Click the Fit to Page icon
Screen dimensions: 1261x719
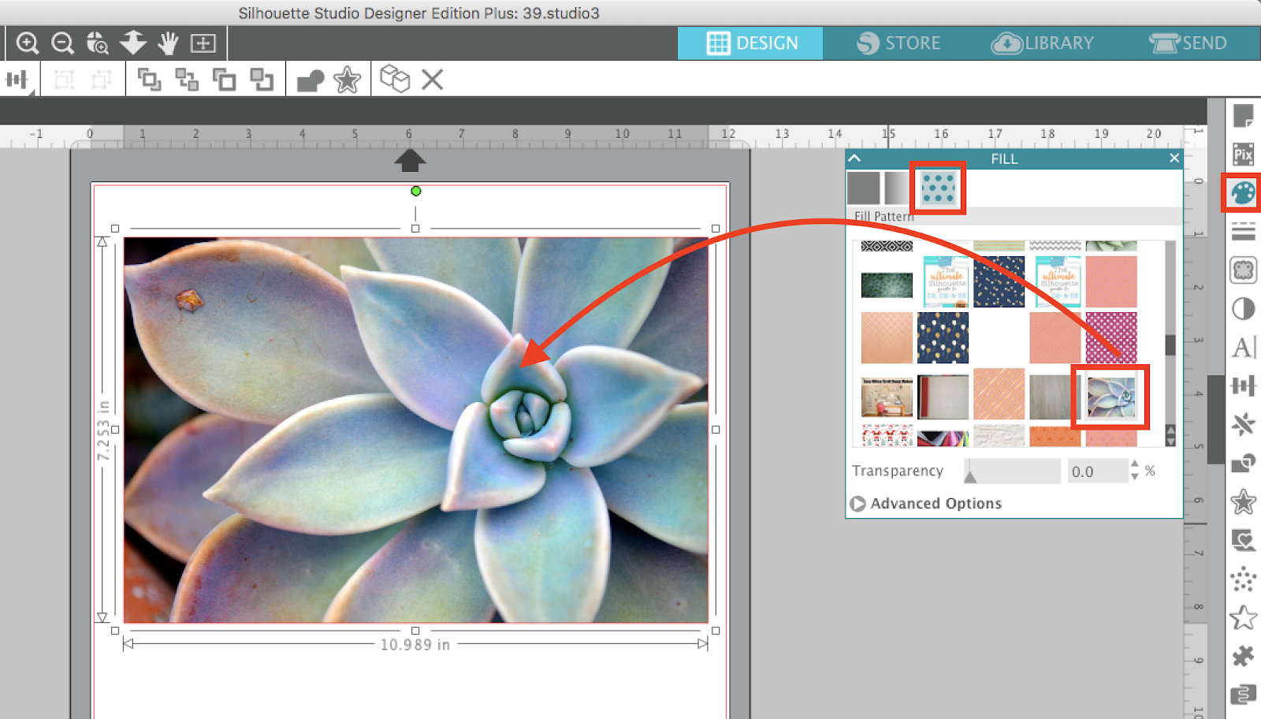(x=203, y=43)
